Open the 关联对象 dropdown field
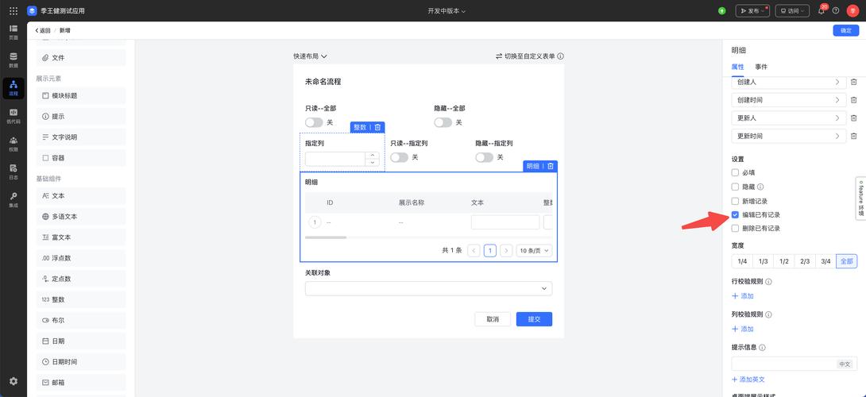 [x=428, y=288]
